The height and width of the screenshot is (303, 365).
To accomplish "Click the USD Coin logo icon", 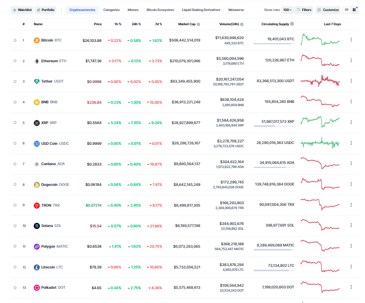I will coord(37,144).
